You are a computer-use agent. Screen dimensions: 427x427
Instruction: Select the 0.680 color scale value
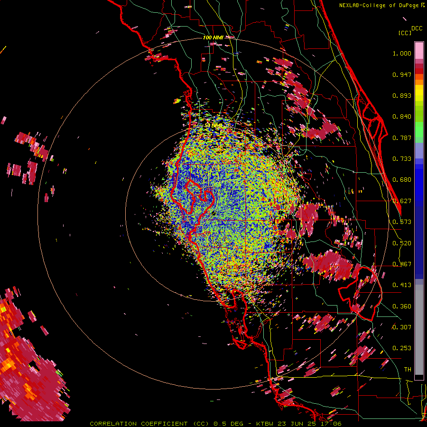pos(402,180)
